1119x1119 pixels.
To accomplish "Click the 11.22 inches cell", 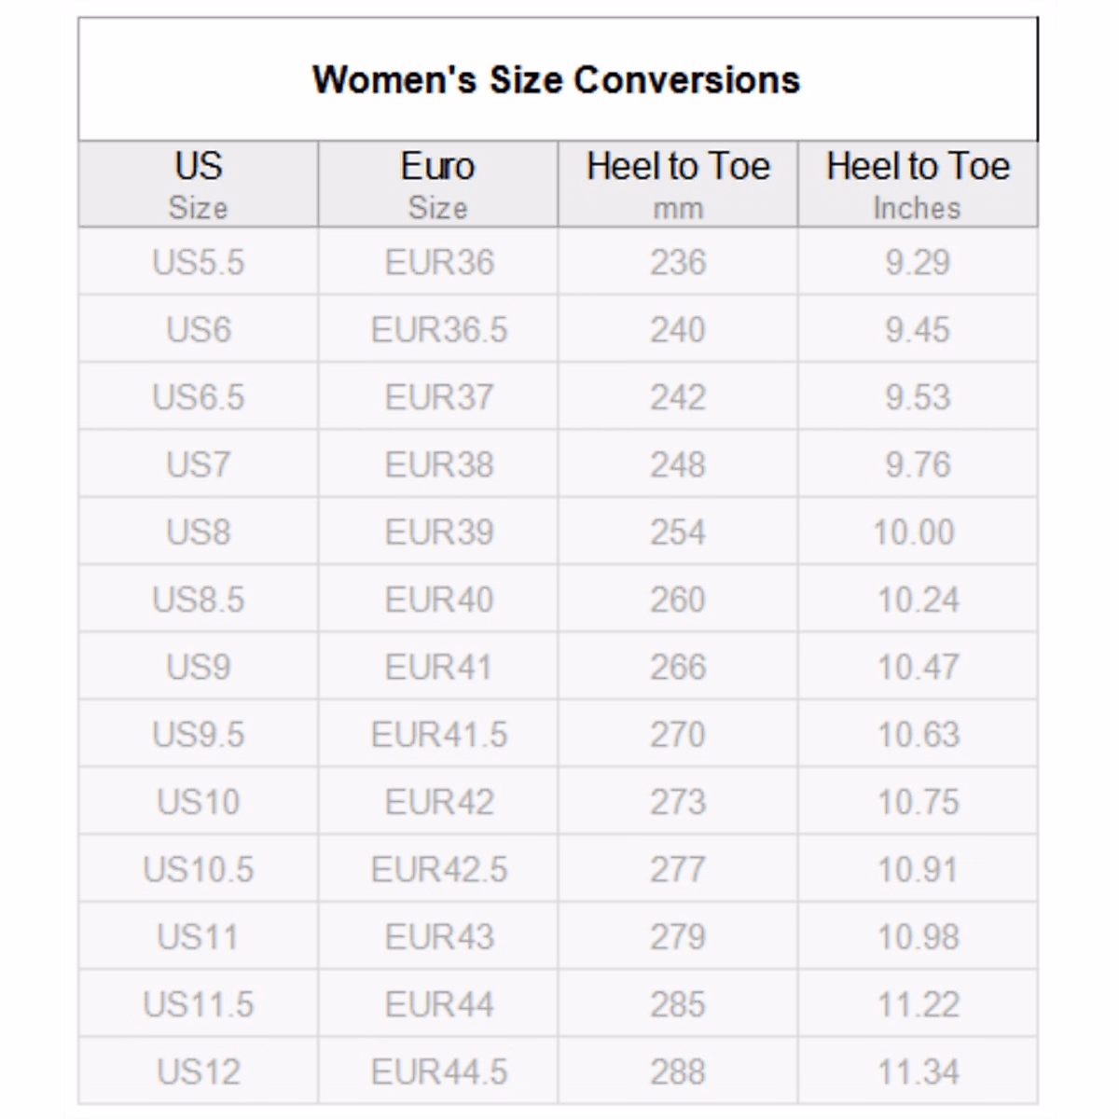I will pos(918,1004).
